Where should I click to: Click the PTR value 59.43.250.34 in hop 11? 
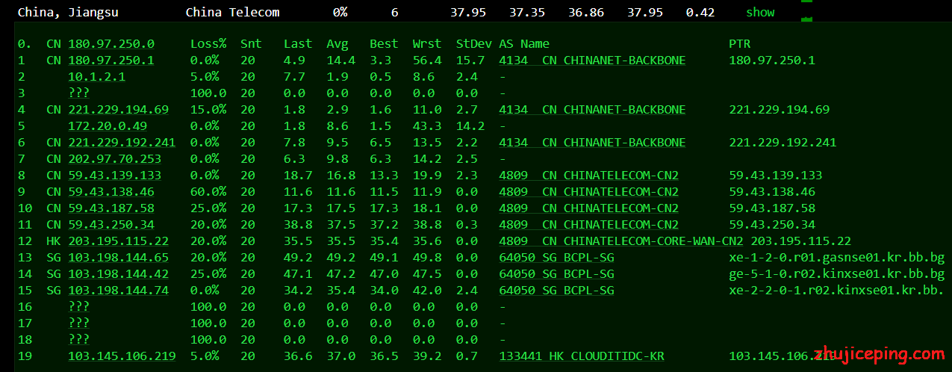point(772,225)
